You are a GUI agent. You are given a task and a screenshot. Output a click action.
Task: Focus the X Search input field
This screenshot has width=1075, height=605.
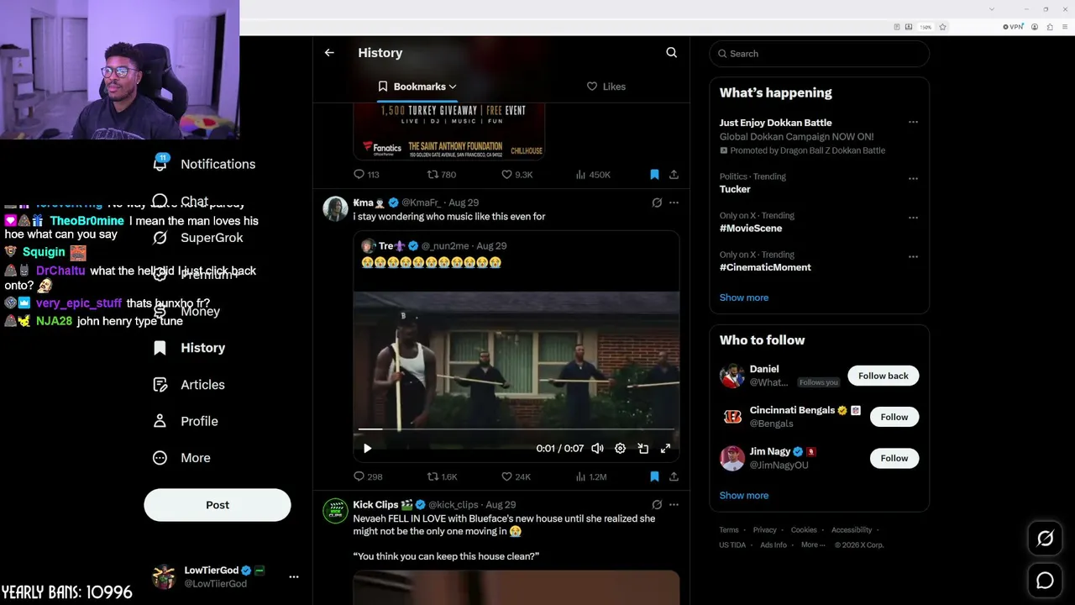820,54
